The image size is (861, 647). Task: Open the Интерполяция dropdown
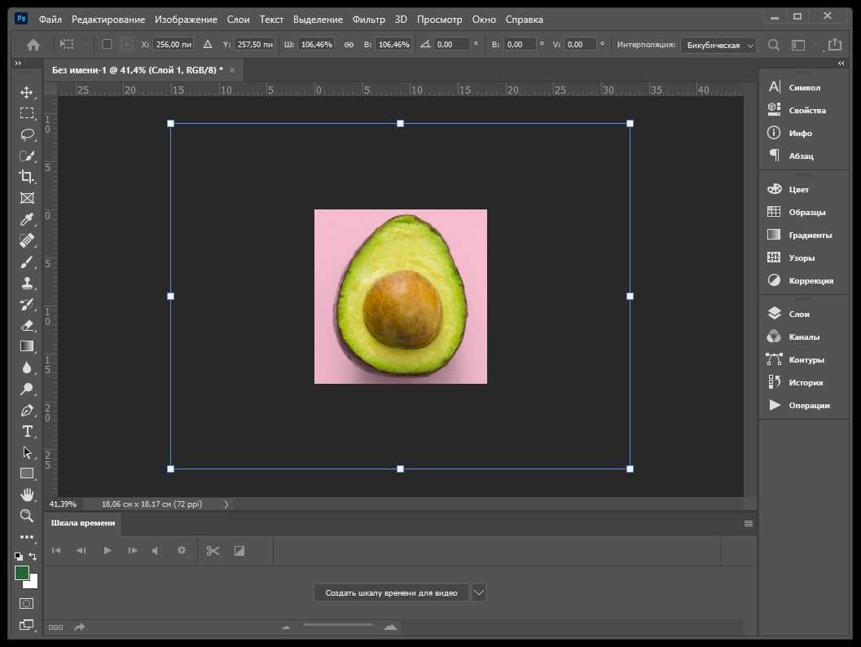tap(718, 46)
